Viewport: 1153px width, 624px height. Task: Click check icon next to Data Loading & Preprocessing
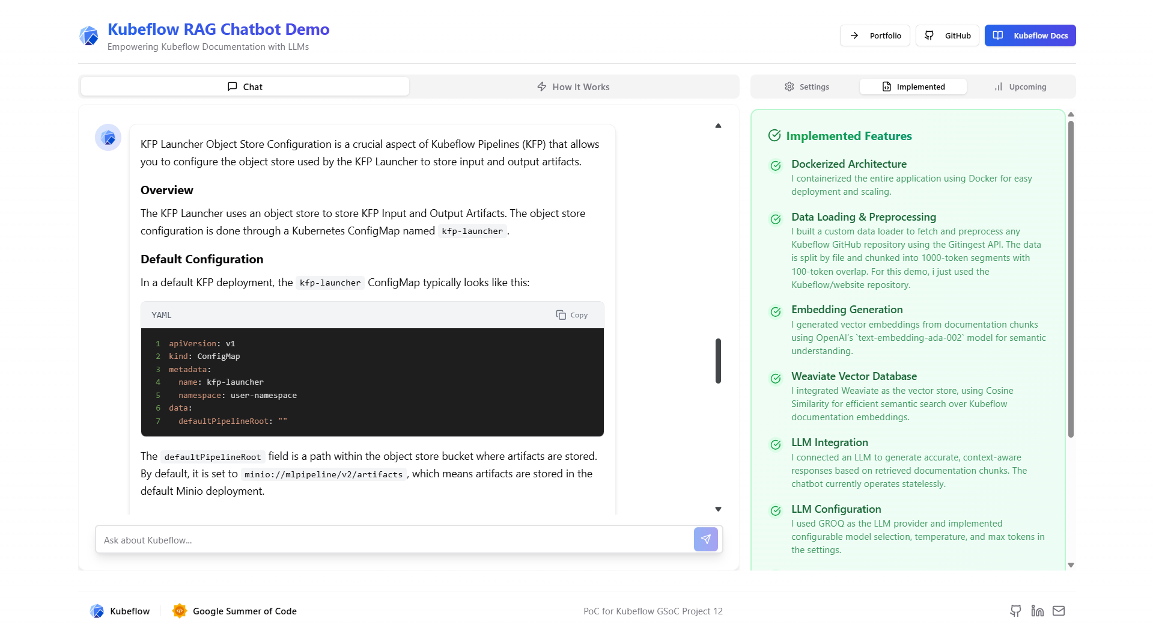(x=776, y=219)
